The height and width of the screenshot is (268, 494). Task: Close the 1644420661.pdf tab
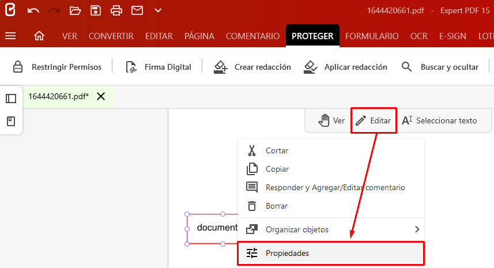click(x=101, y=96)
